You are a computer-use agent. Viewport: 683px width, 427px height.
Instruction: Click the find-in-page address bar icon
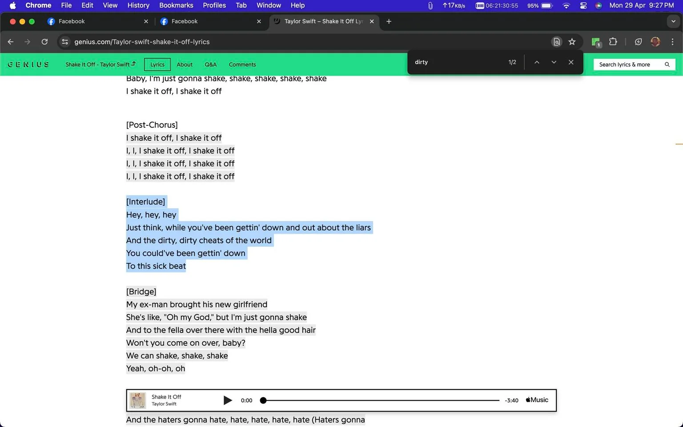tap(556, 42)
